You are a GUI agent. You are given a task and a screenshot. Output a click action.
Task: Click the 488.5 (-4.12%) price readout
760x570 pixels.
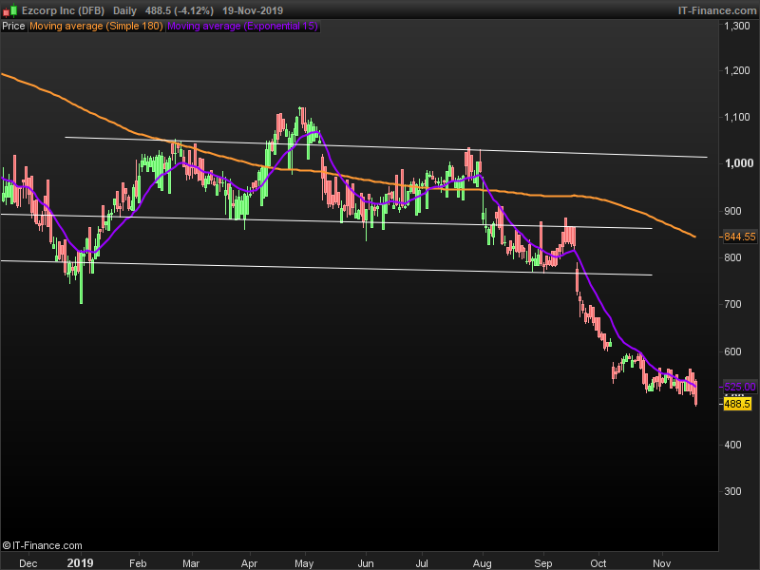180,10
